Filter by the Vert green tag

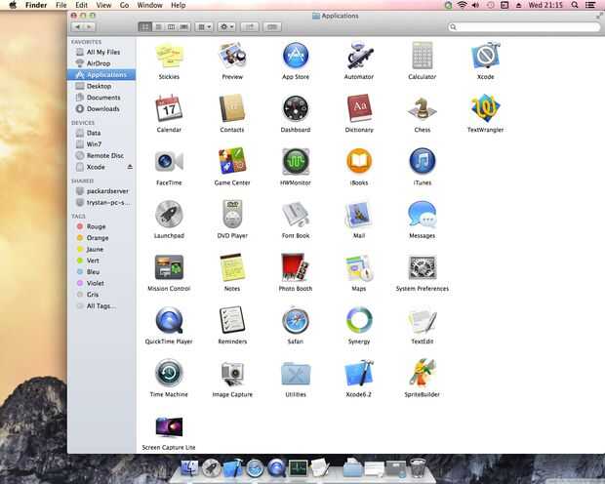tap(101, 261)
